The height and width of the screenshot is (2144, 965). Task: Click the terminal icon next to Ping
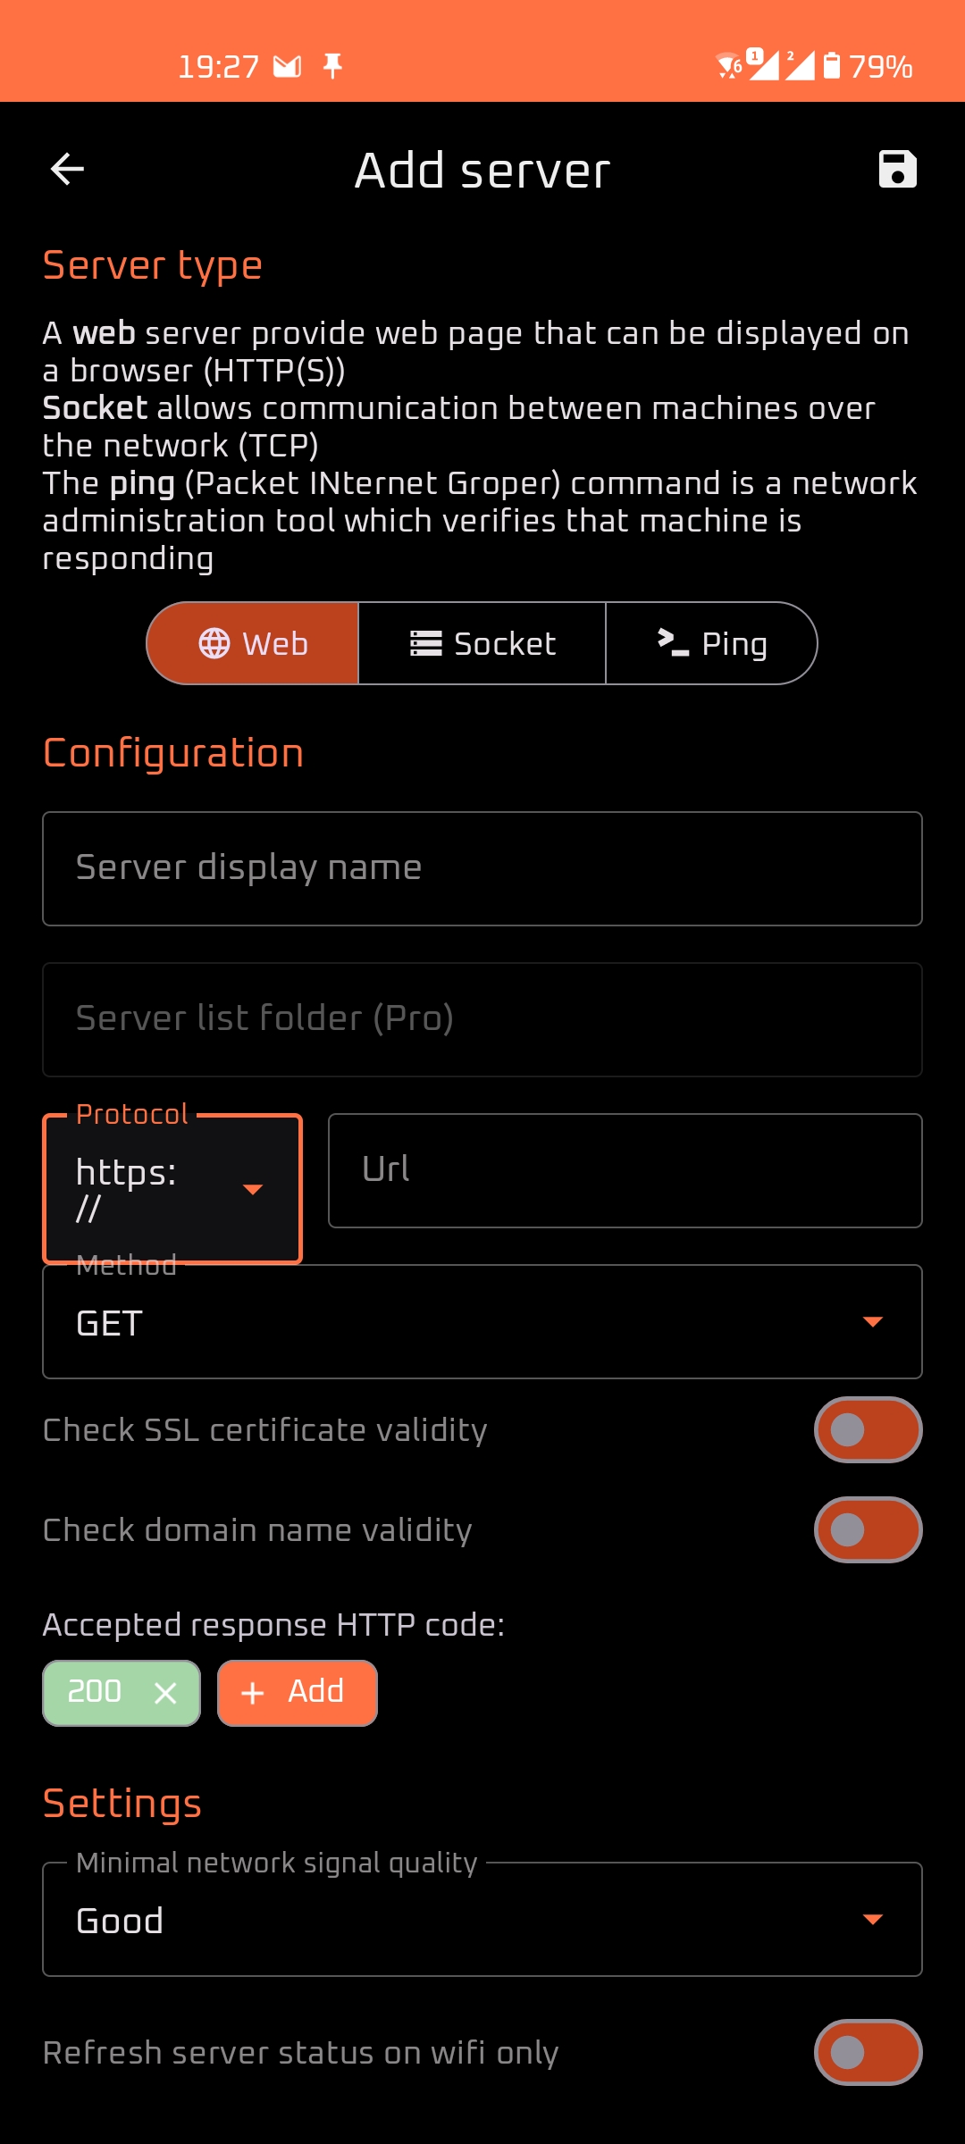[x=669, y=642]
